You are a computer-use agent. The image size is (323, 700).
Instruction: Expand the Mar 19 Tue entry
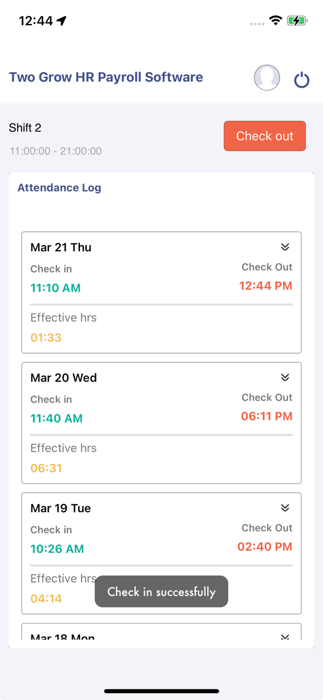[285, 508]
